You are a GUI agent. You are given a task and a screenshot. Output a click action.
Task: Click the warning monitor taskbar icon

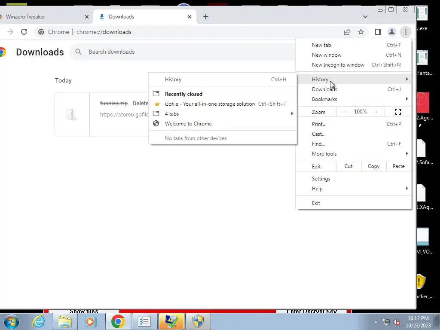(x=171, y=321)
